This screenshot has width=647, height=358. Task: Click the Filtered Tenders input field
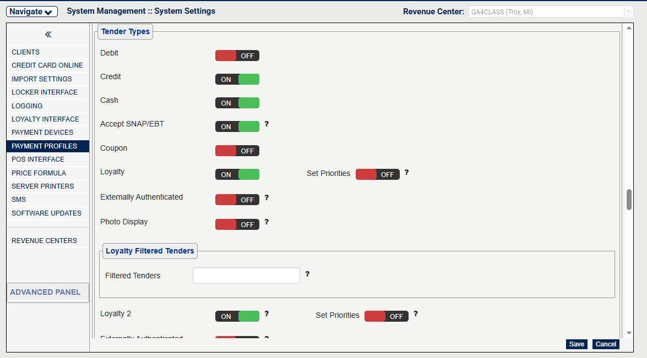pyautogui.click(x=246, y=276)
